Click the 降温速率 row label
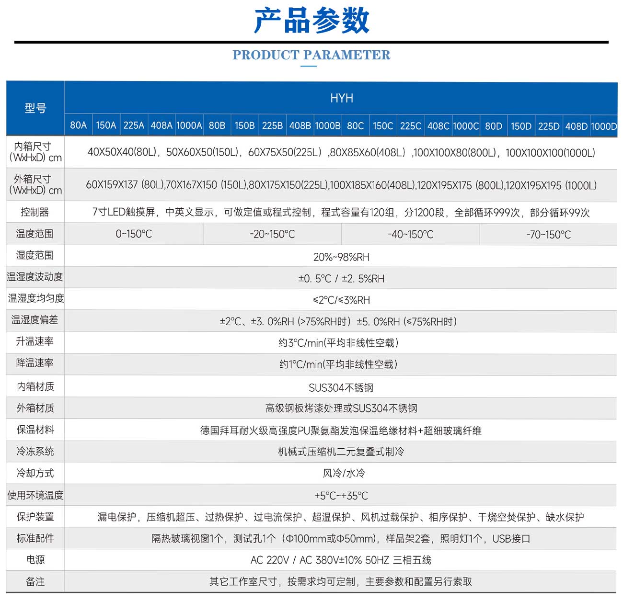Screen dimensions: 623x601 coord(35,363)
